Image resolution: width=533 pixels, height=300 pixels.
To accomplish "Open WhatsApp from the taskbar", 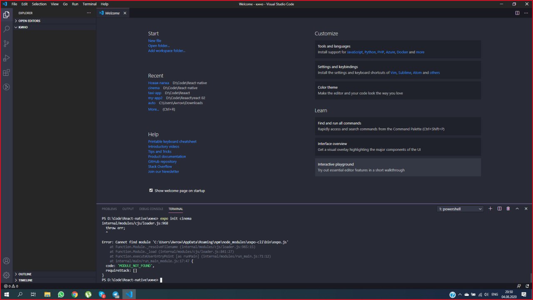I will [61, 294].
